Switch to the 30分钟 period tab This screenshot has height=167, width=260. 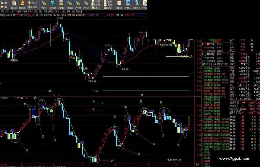pyautogui.click(x=24, y=12)
